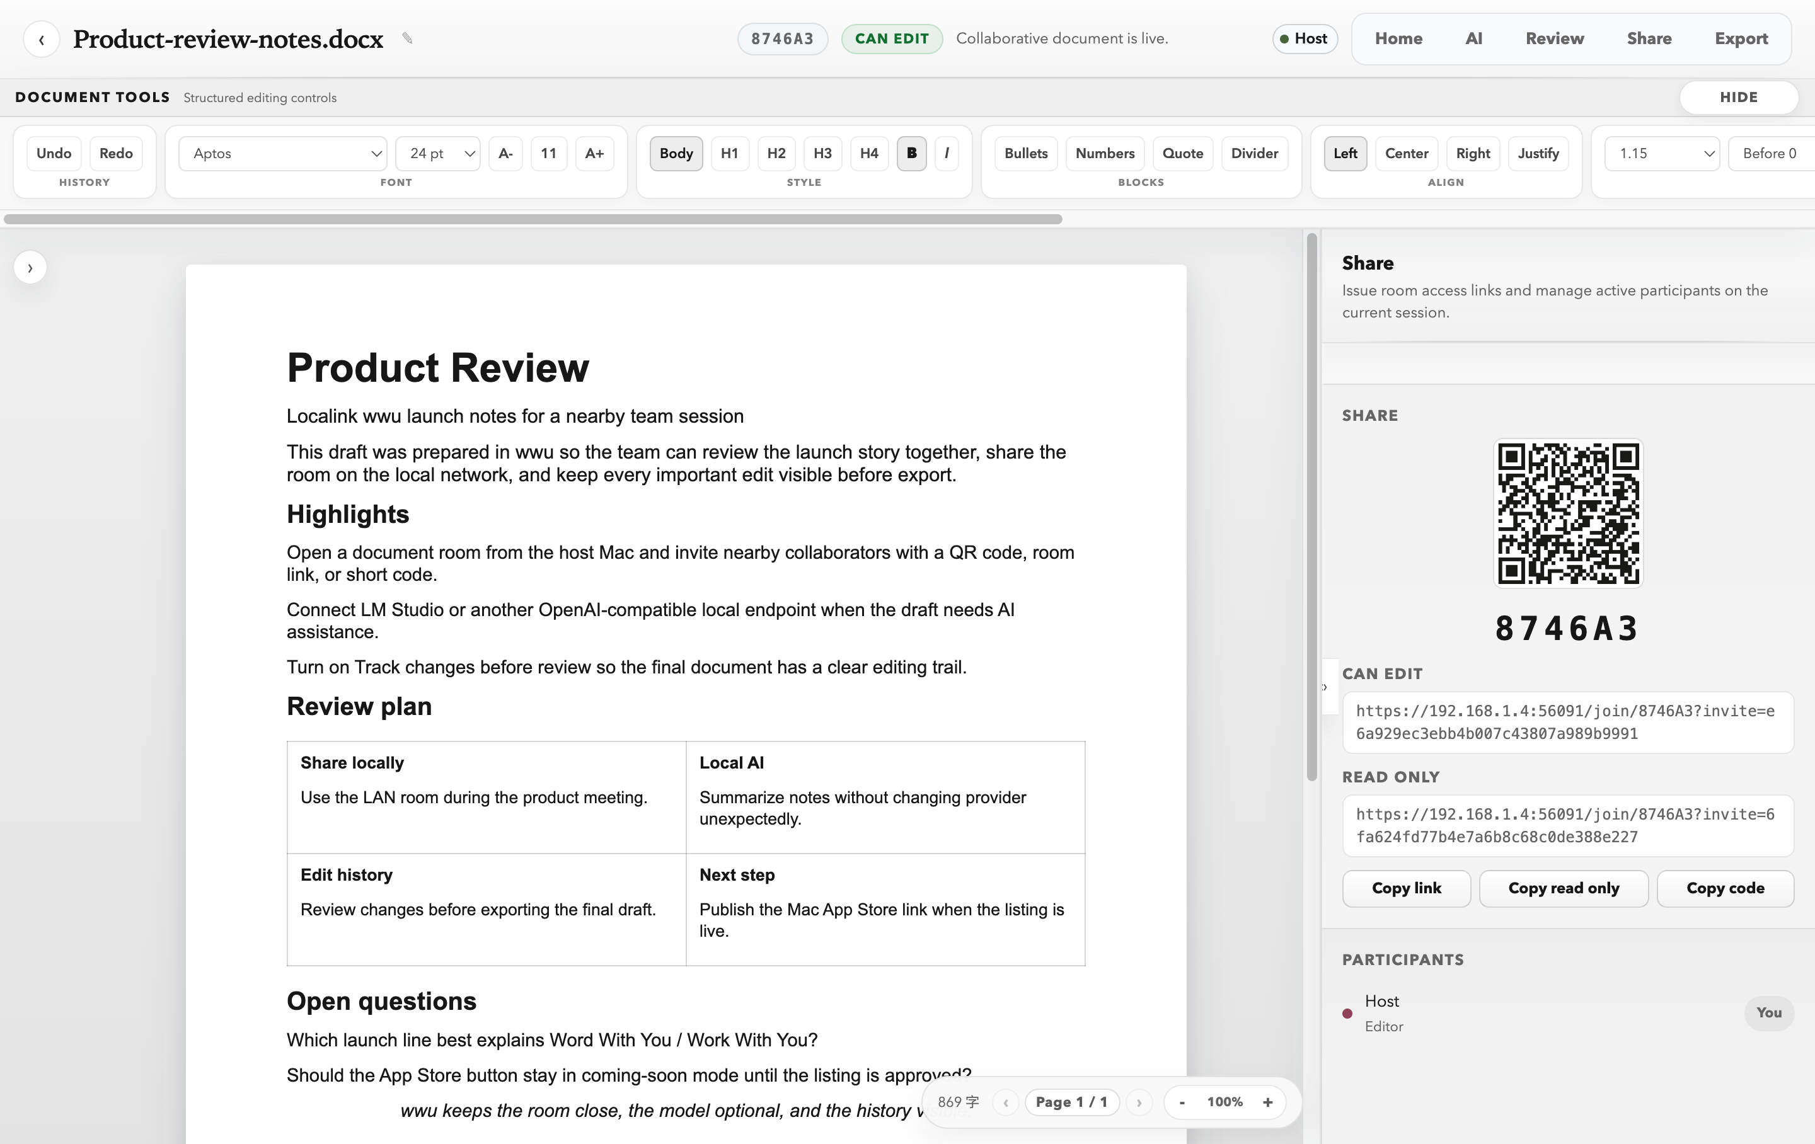Click Redo in the History group
The height and width of the screenshot is (1144, 1815).
(116, 153)
